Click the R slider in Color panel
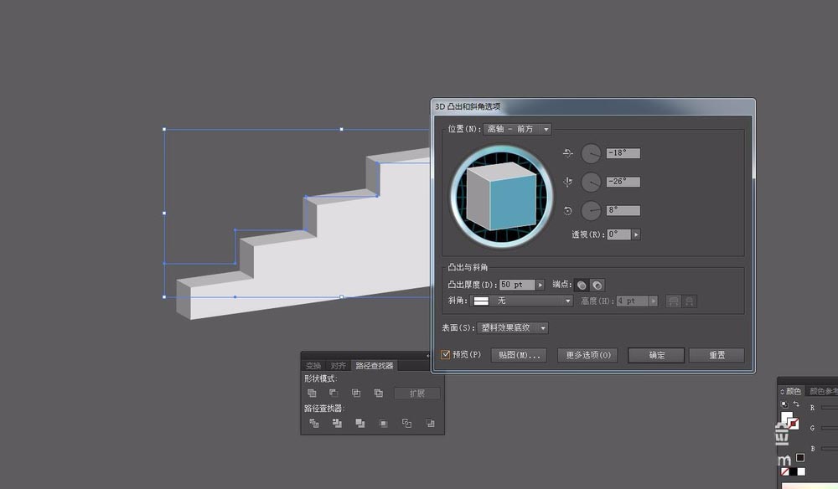This screenshot has width=838, height=489. pos(830,408)
